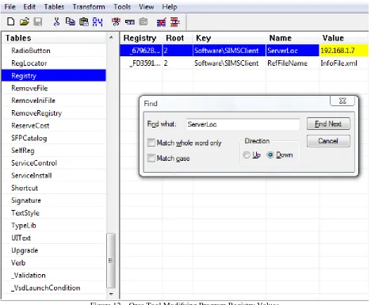
Task: Click the Open folder toolbar icon
Action: 25,21
